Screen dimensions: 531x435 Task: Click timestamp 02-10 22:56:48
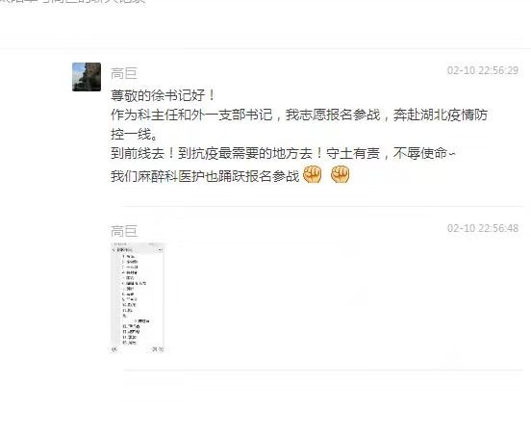(x=483, y=228)
